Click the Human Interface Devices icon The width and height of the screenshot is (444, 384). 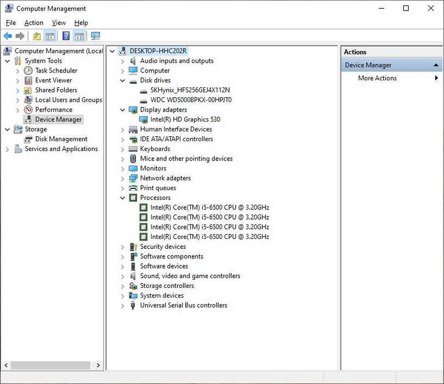coord(133,130)
